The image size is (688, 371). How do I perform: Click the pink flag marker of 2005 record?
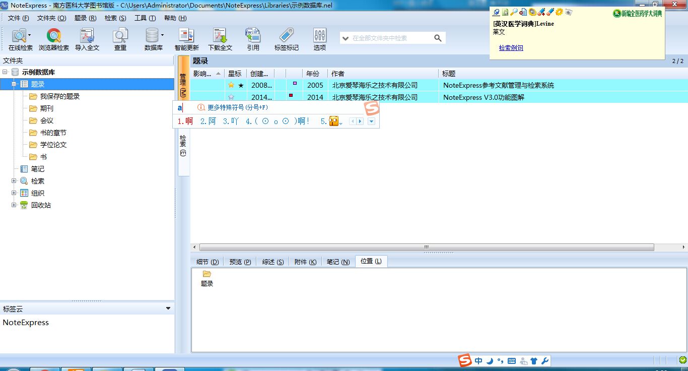point(295,83)
